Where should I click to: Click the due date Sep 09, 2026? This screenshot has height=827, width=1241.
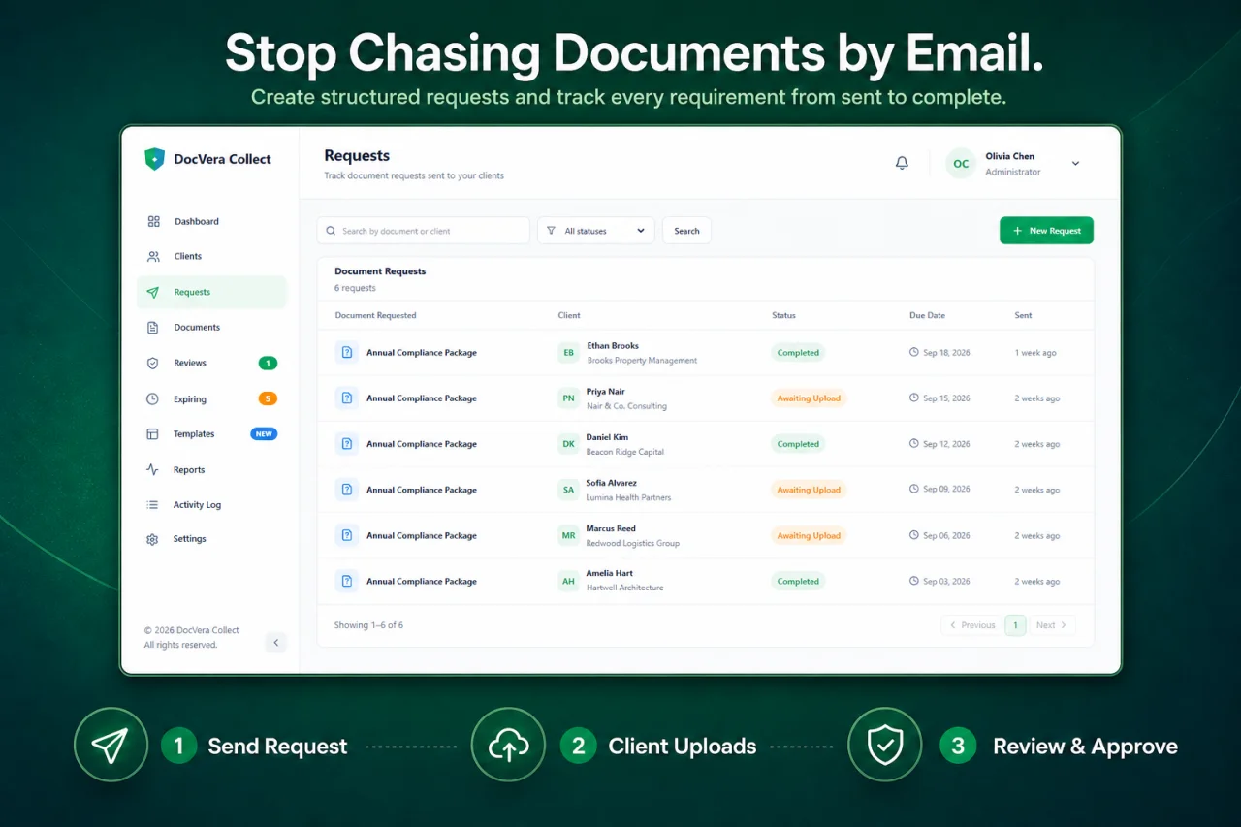946,490
